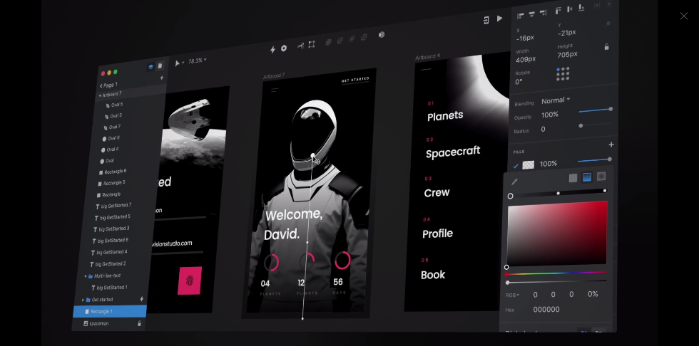
Task: Click the pink fingerprint button on artboard
Action: point(190,281)
